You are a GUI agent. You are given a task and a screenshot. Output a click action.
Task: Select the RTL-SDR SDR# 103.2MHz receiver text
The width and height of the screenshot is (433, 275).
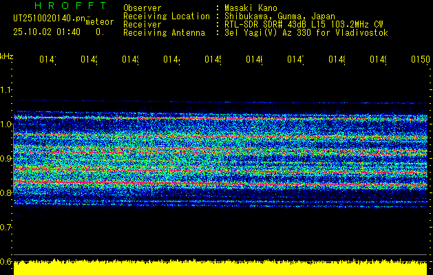coord(304,25)
